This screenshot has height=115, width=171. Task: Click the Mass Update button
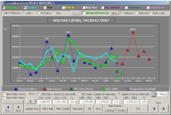coord(63,108)
